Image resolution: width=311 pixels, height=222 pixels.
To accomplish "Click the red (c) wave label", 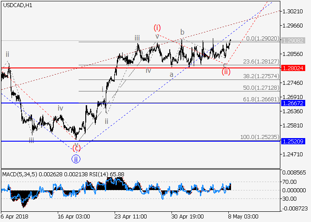I will pyautogui.click(x=76, y=148).
